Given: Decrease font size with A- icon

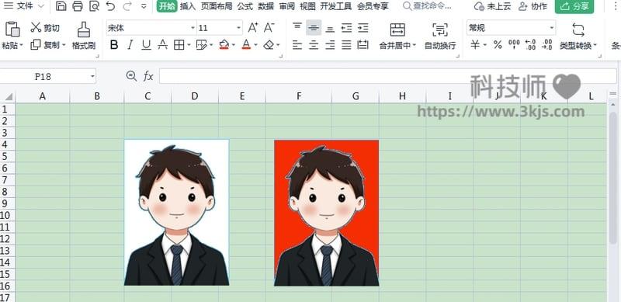Looking at the screenshot, I should (x=269, y=27).
